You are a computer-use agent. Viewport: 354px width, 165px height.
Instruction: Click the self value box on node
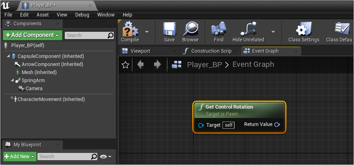coord(228,125)
